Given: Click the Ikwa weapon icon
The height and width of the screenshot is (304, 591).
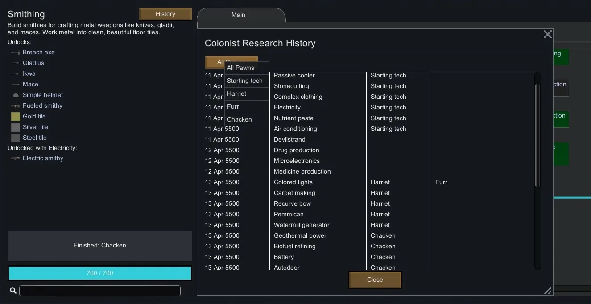Looking at the screenshot, I should pyautogui.click(x=16, y=74).
